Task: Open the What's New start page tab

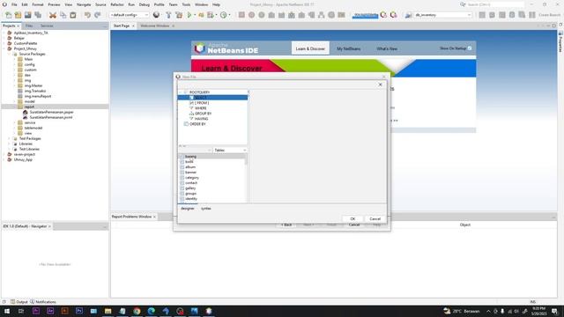Action: (x=387, y=48)
